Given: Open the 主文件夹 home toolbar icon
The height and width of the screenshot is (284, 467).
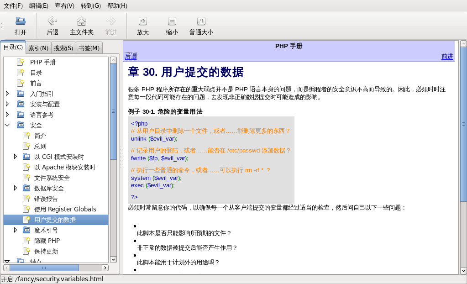Looking at the screenshot, I should (81, 21).
